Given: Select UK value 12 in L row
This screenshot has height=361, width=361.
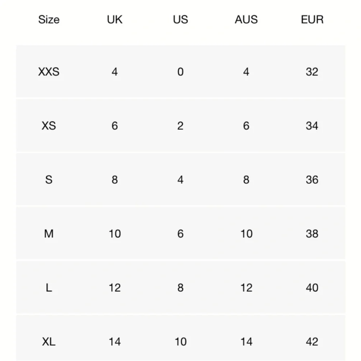Looking at the screenshot, I should tap(115, 288).
